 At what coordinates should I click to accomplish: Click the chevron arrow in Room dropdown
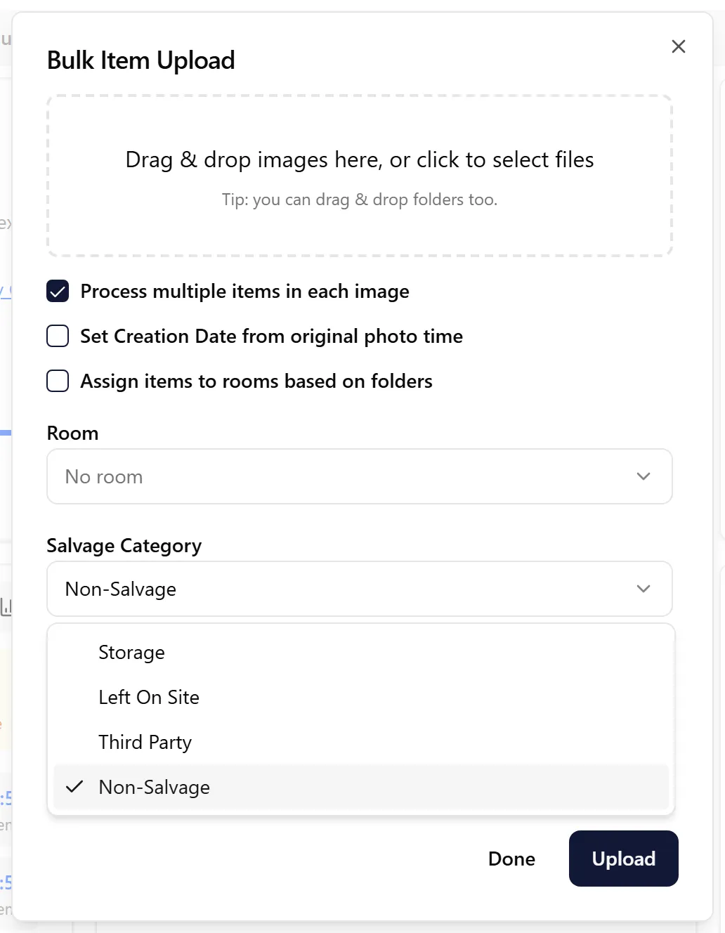[x=643, y=476]
